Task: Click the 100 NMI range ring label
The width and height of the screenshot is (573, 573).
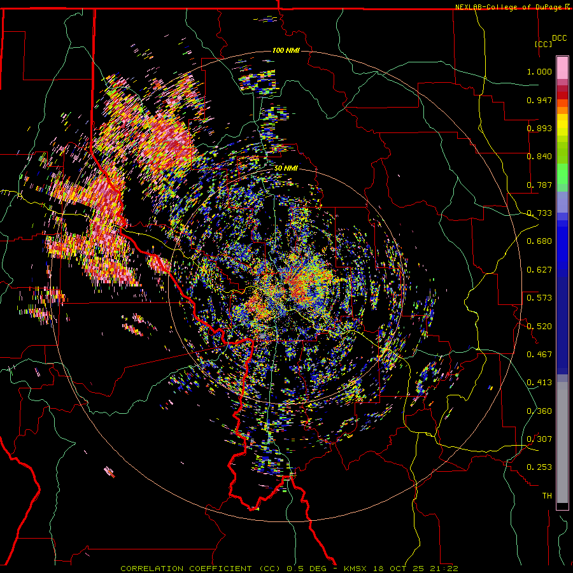Action: (x=286, y=50)
